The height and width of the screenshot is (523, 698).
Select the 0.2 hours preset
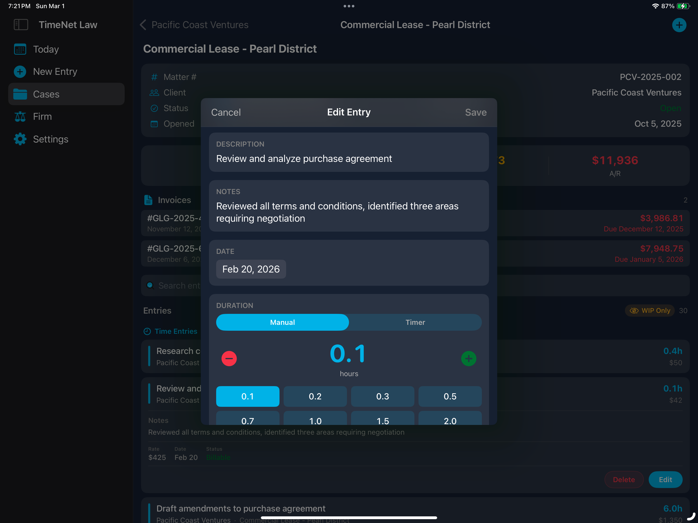pos(315,397)
